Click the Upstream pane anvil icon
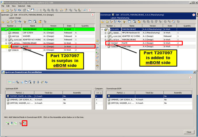Screen dimensions: 198x137 (25, 22)
